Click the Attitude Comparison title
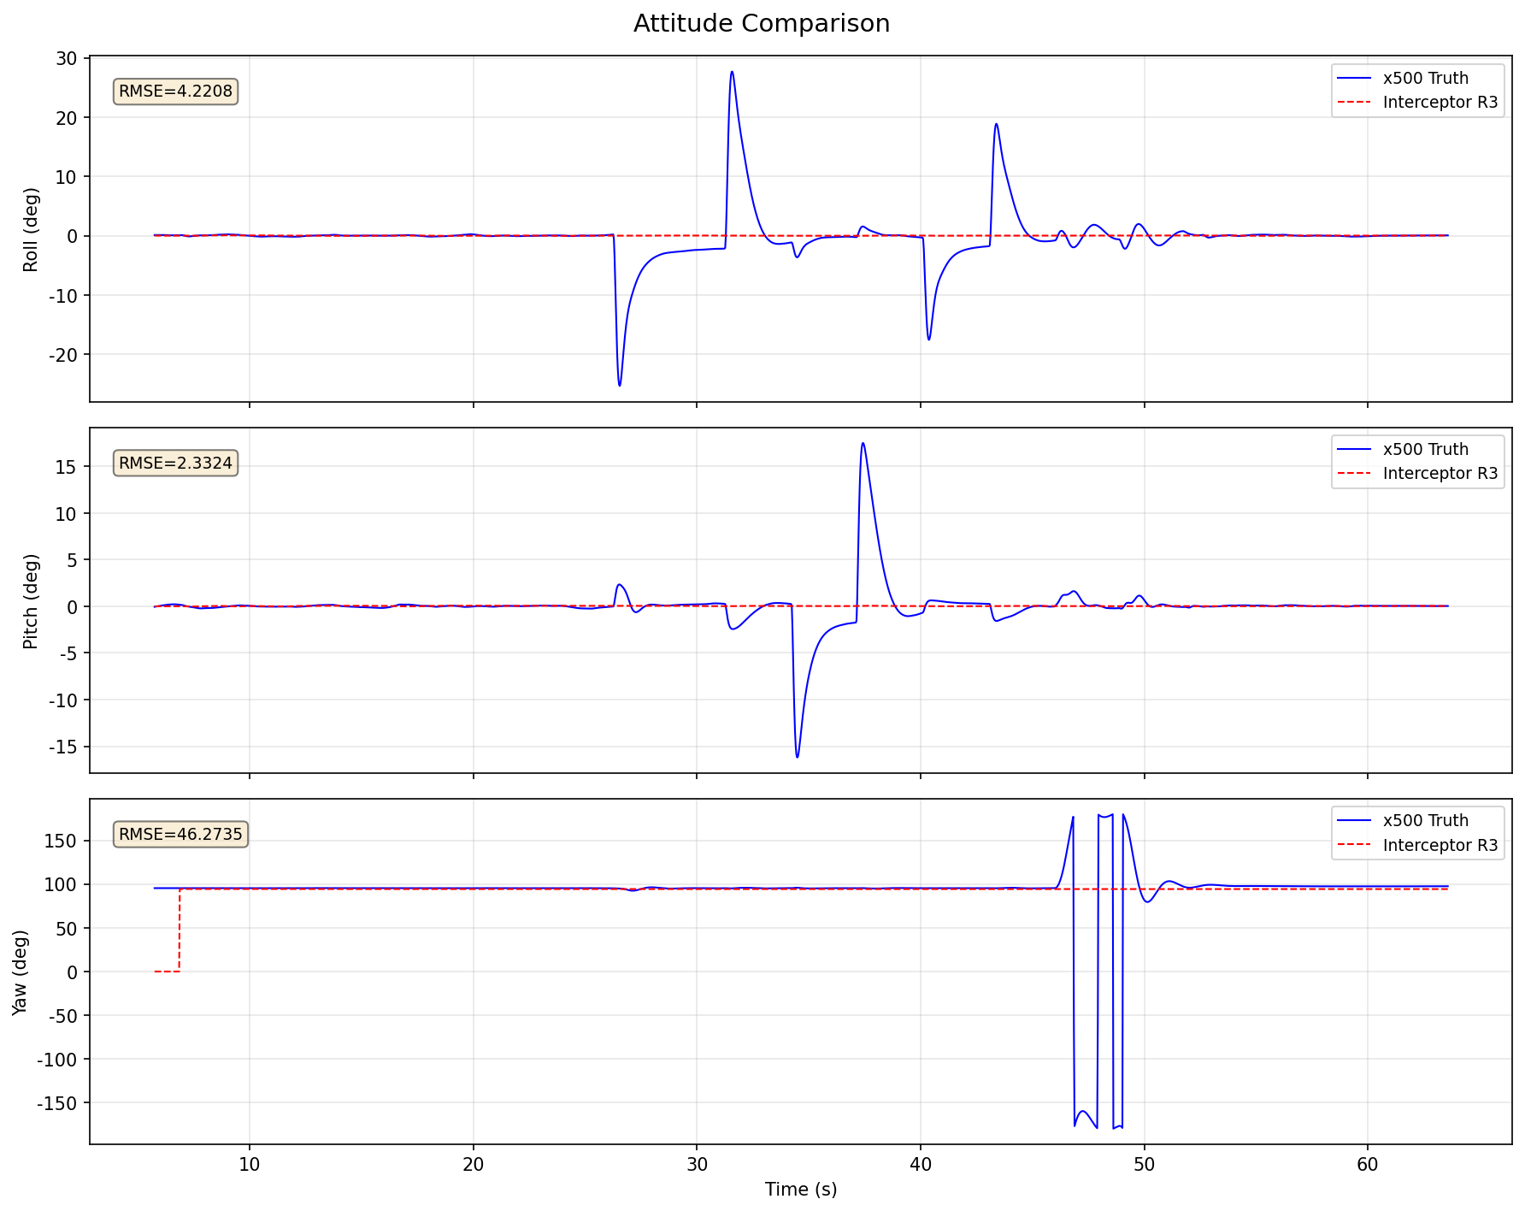 pos(762,23)
